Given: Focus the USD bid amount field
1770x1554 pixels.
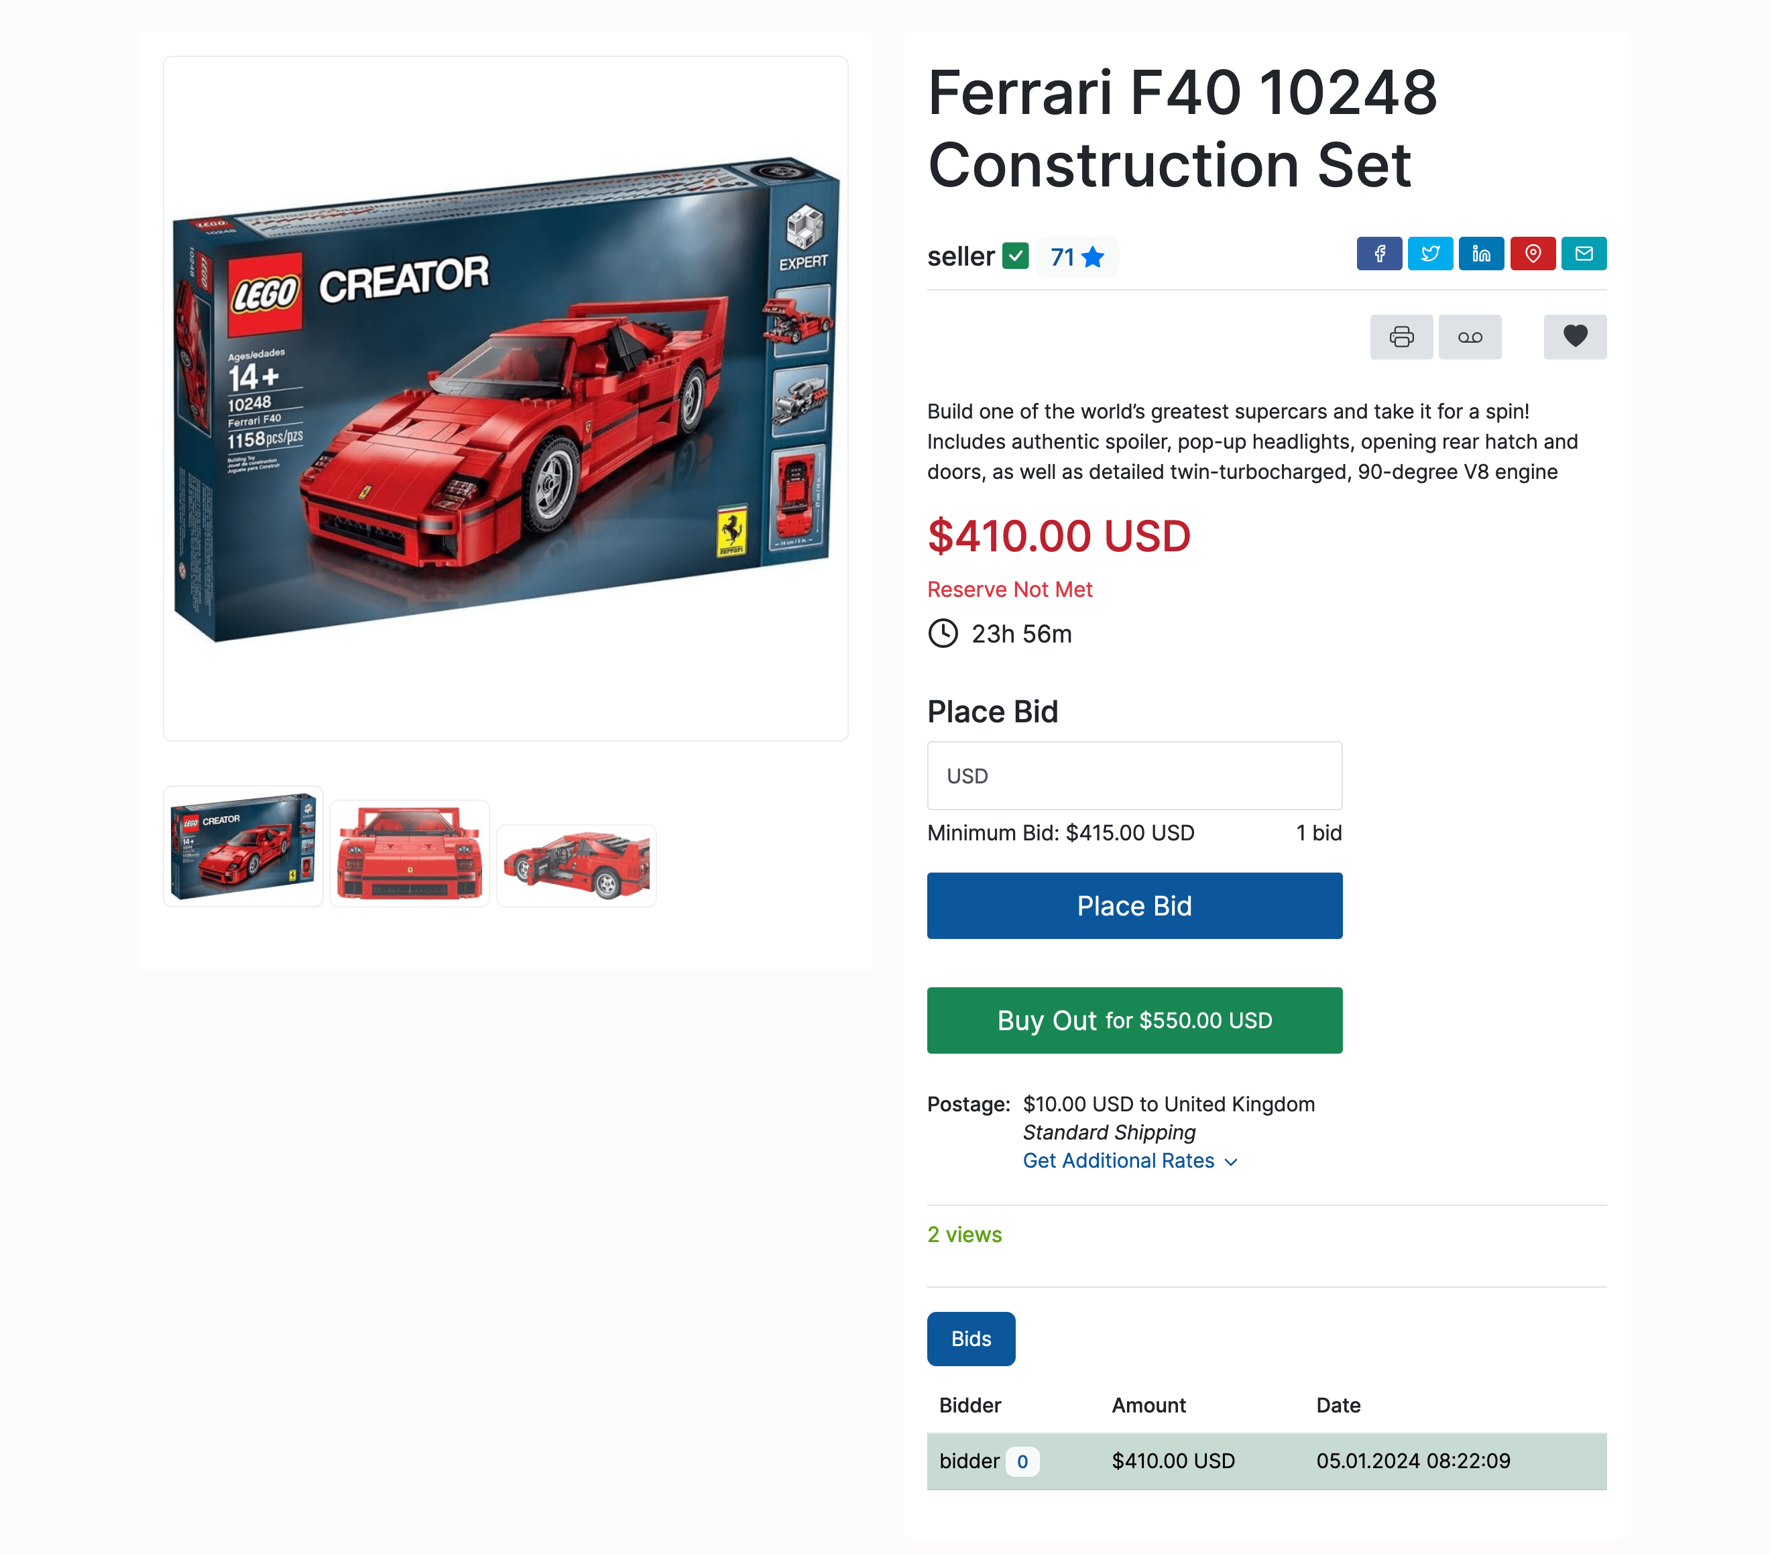Looking at the screenshot, I should (1134, 776).
